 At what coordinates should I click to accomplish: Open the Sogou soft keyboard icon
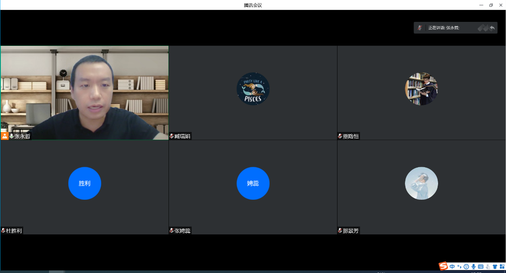481,267
